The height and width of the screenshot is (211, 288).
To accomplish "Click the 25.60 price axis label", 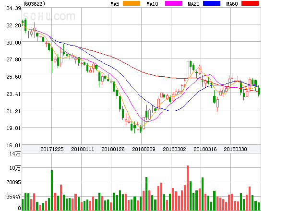I will 13,77.
